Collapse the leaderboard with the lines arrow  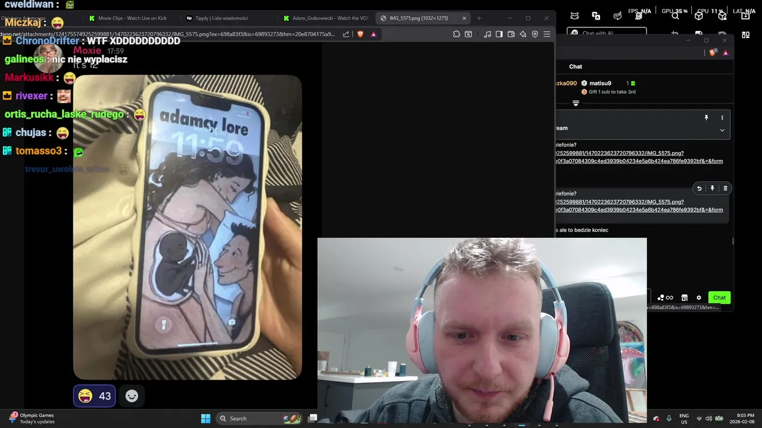point(576,103)
